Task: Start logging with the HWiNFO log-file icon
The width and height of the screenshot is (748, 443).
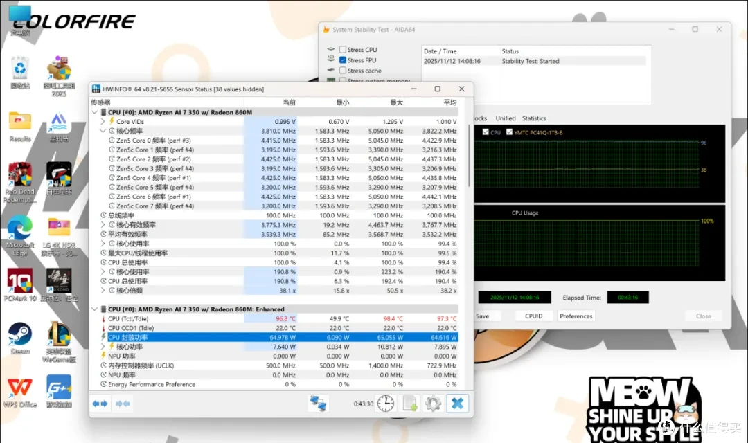Action: pos(410,404)
